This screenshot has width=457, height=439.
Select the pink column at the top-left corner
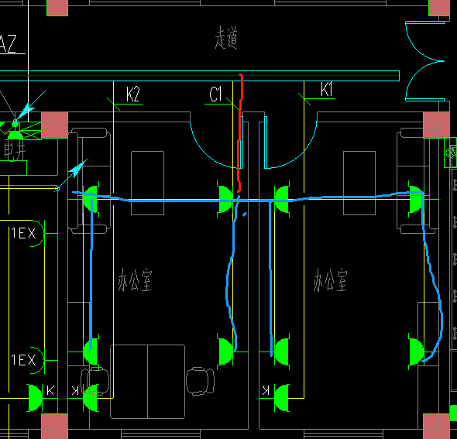57,8
